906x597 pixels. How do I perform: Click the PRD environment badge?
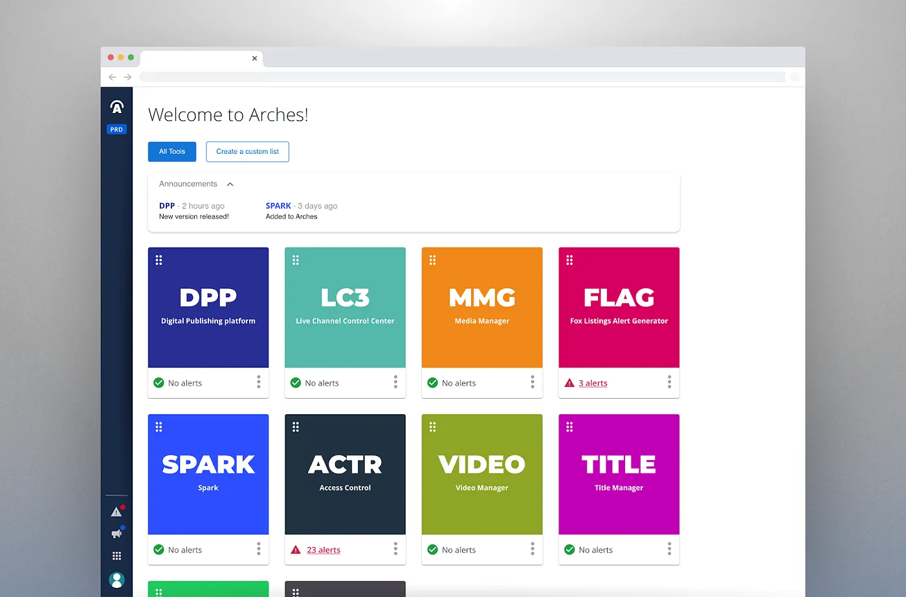click(116, 129)
